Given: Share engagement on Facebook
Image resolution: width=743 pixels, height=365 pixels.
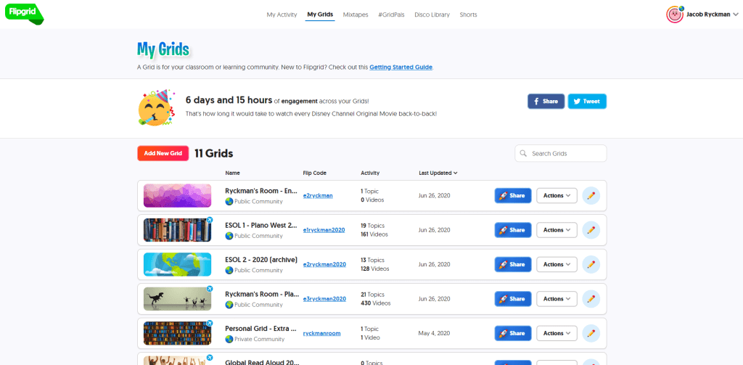Looking at the screenshot, I should coord(546,102).
